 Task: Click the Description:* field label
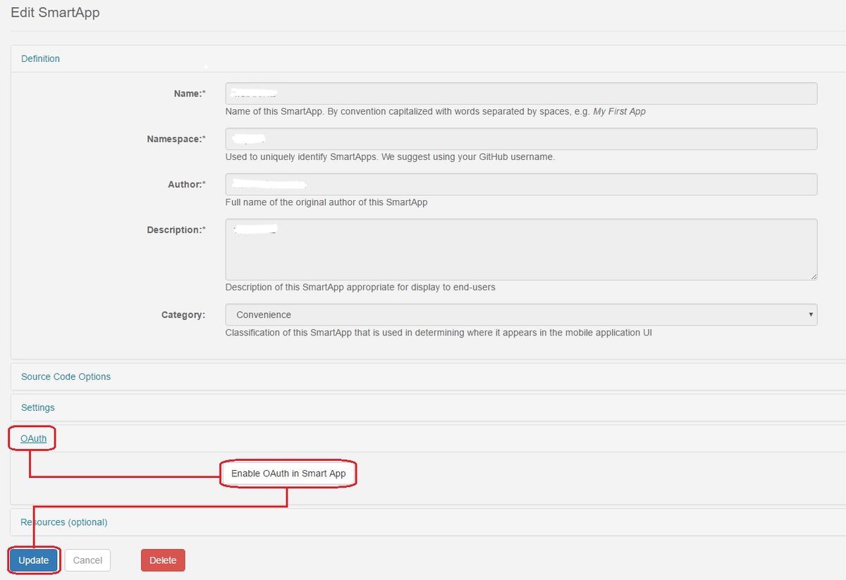click(176, 230)
